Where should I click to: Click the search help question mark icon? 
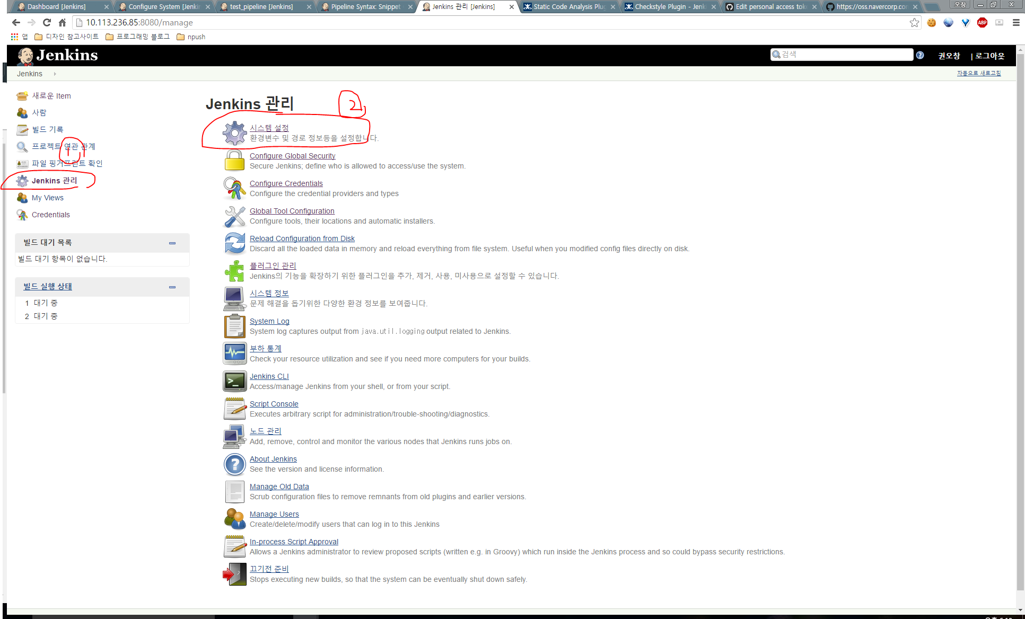click(x=920, y=55)
